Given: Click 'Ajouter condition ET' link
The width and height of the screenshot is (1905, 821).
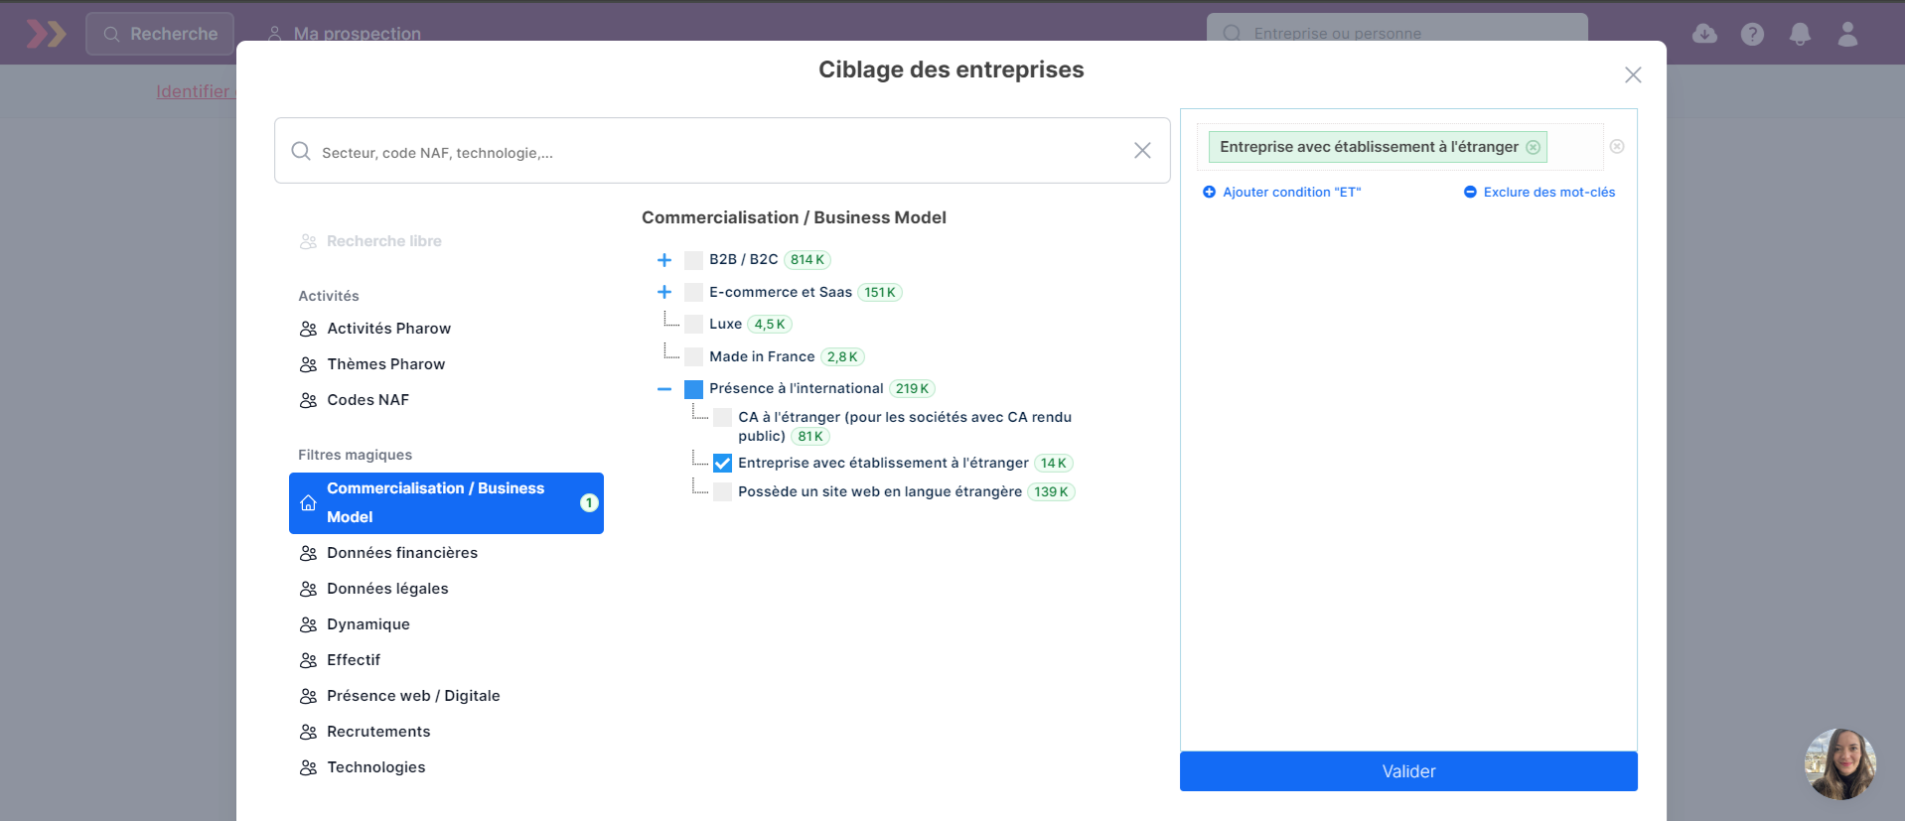Looking at the screenshot, I should tap(1290, 193).
